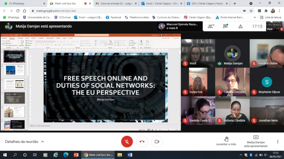
Task: Open the Chrome extensions puzzle icon
Action: [x=266, y=11]
